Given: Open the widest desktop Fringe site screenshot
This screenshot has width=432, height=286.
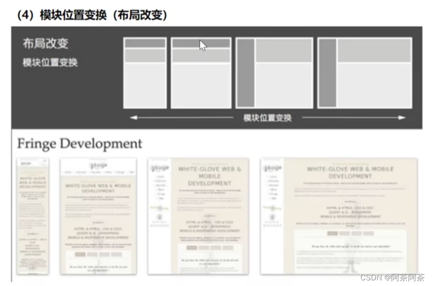Looking at the screenshot, I should [339, 216].
